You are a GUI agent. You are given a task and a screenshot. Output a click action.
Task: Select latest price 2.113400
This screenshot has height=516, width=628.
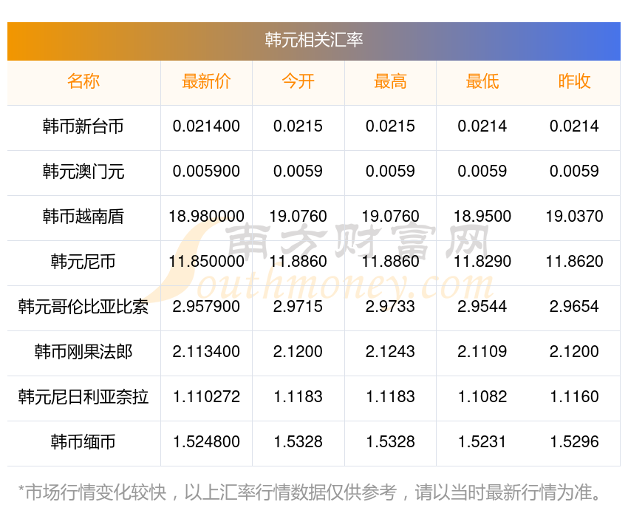tap(206, 352)
